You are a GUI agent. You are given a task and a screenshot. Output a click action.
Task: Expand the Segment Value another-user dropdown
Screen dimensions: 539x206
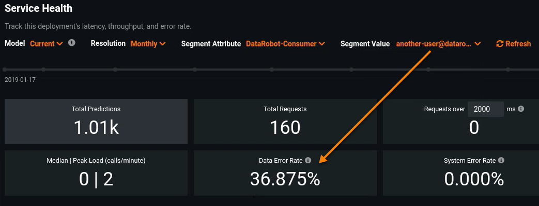(x=438, y=44)
